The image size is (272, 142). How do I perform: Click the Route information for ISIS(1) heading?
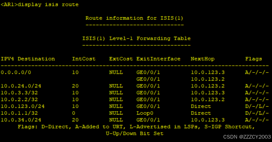point(134,18)
